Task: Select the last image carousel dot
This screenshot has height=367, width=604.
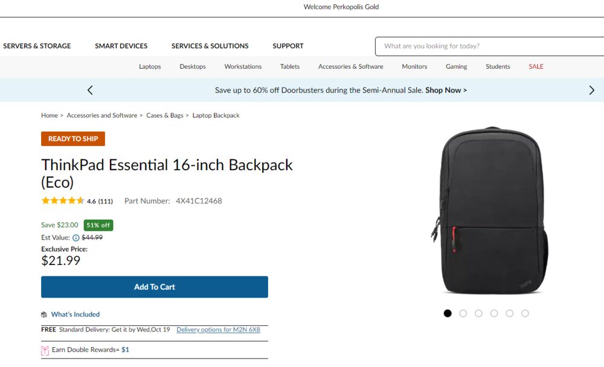Action: pos(525,313)
